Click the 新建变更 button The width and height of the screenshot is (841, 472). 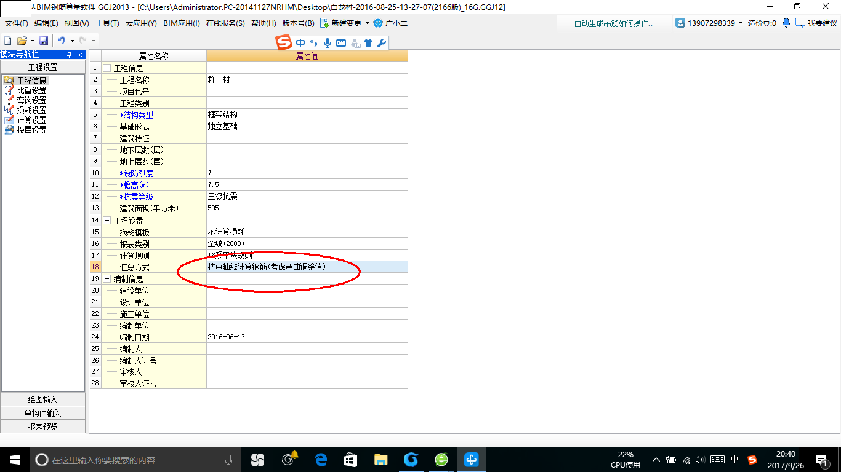(x=340, y=23)
